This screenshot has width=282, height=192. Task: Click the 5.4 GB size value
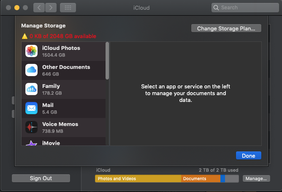click(x=50, y=112)
